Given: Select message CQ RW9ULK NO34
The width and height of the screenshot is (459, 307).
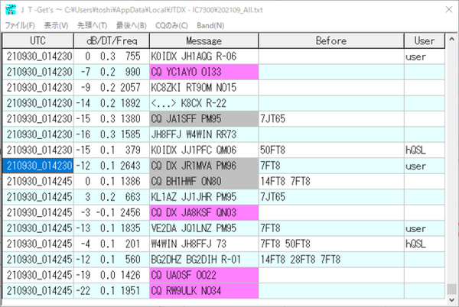Looking at the screenshot, I should tap(204, 291).
